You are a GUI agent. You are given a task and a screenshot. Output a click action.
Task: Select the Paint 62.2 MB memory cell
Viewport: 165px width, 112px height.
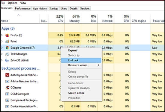pos(73,42)
